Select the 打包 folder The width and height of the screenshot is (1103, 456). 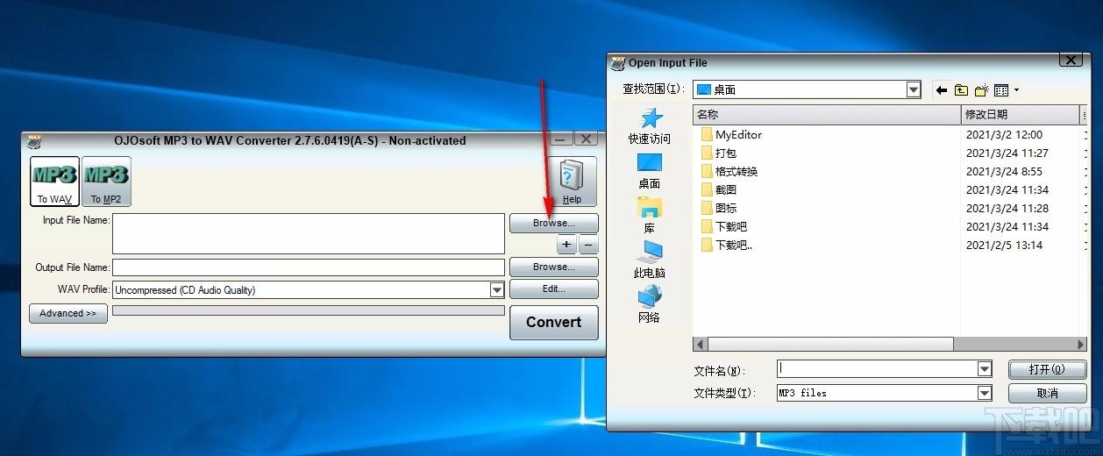[x=718, y=153]
